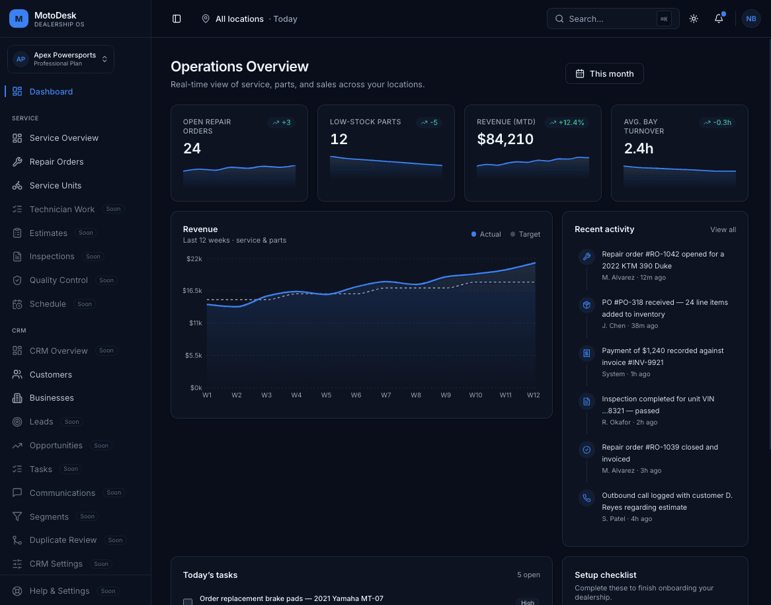Click the package icon beside PO-318 activity

(x=587, y=305)
